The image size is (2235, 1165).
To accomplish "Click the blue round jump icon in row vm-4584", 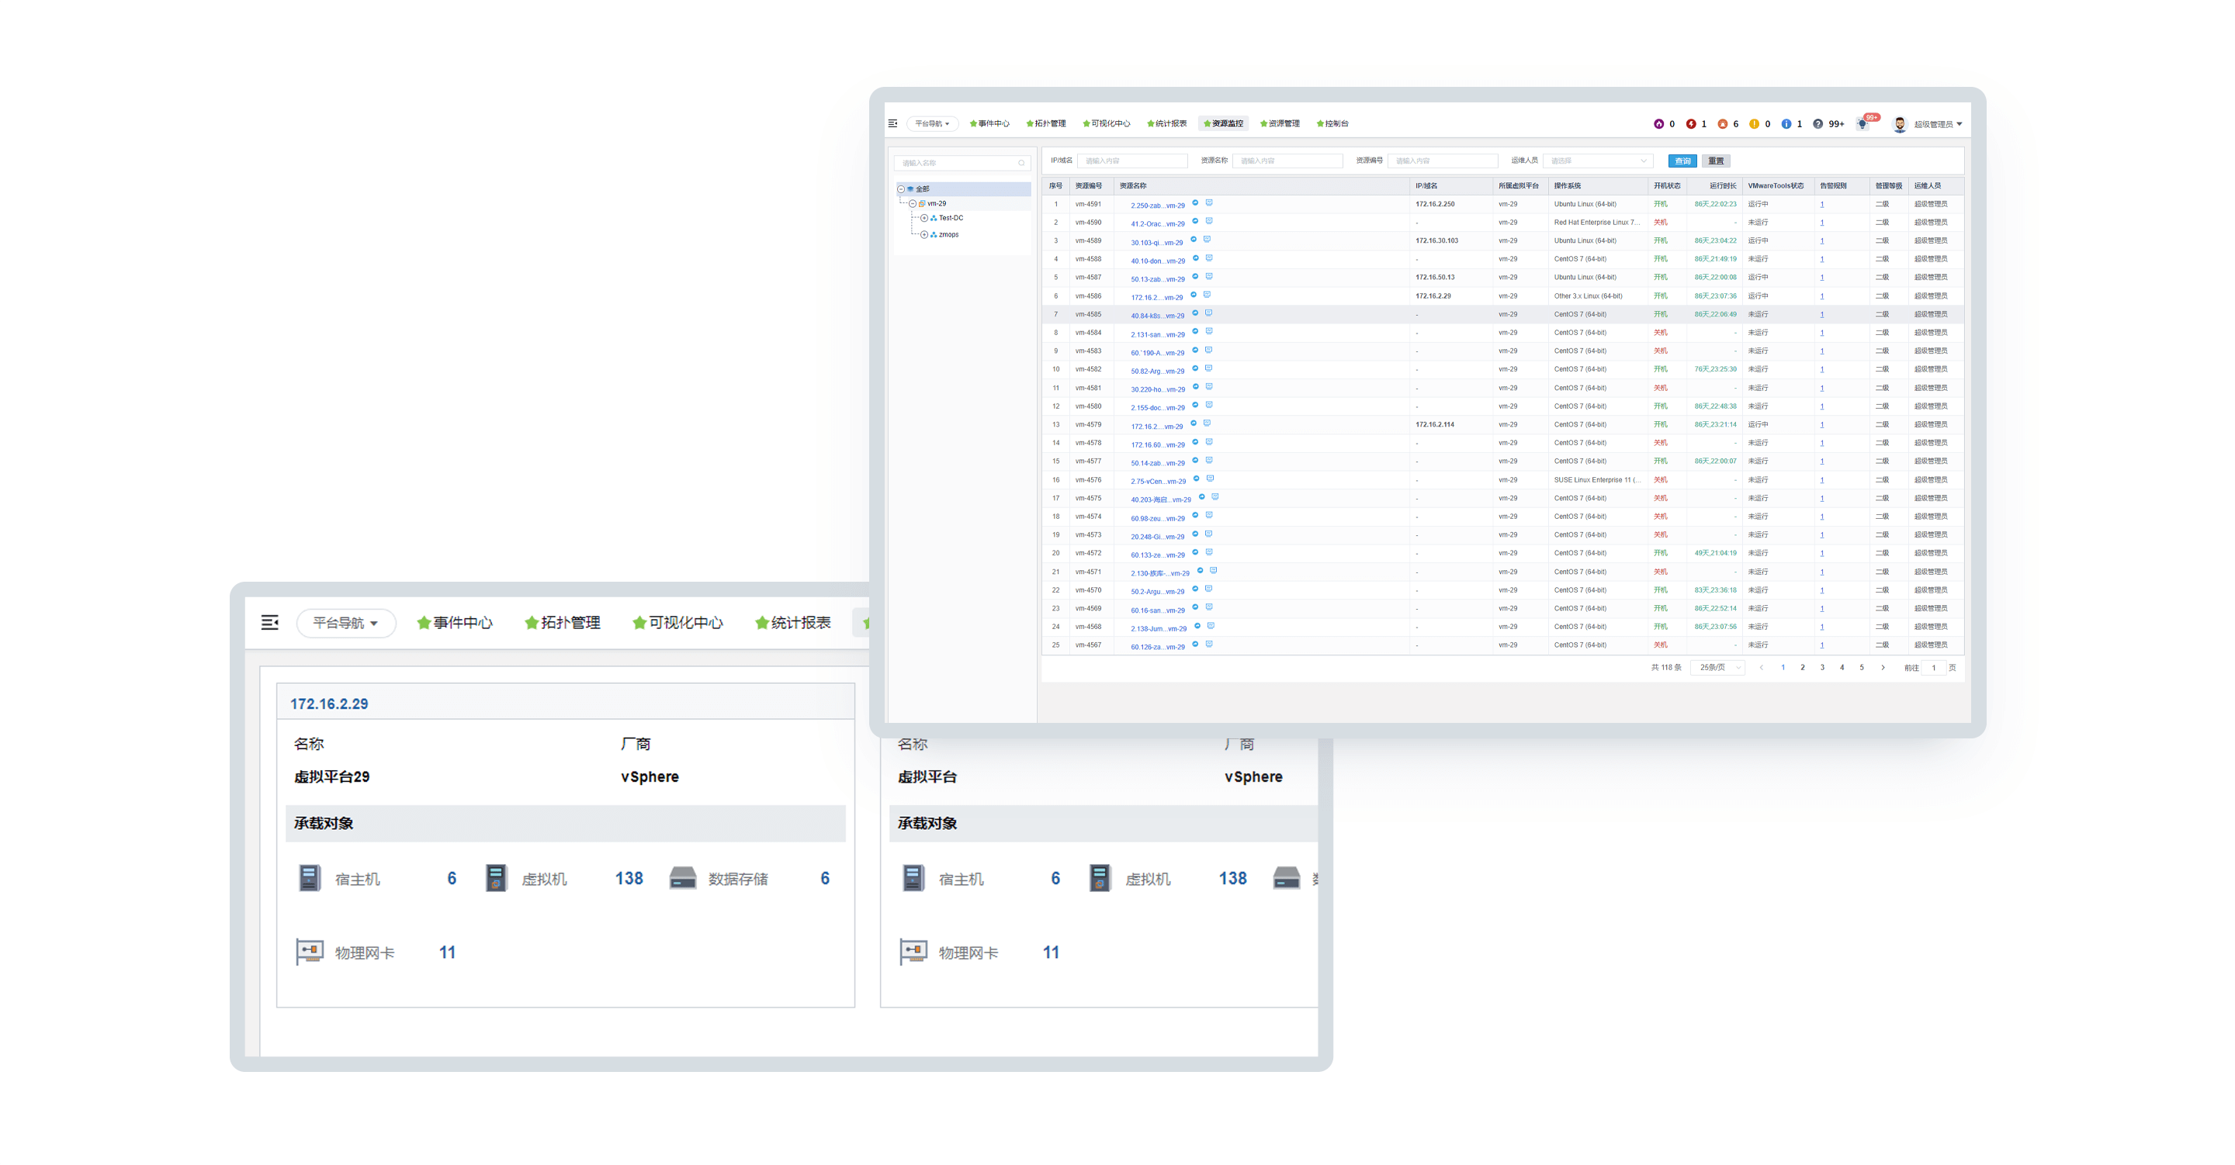I will pyautogui.click(x=1195, y=331).
